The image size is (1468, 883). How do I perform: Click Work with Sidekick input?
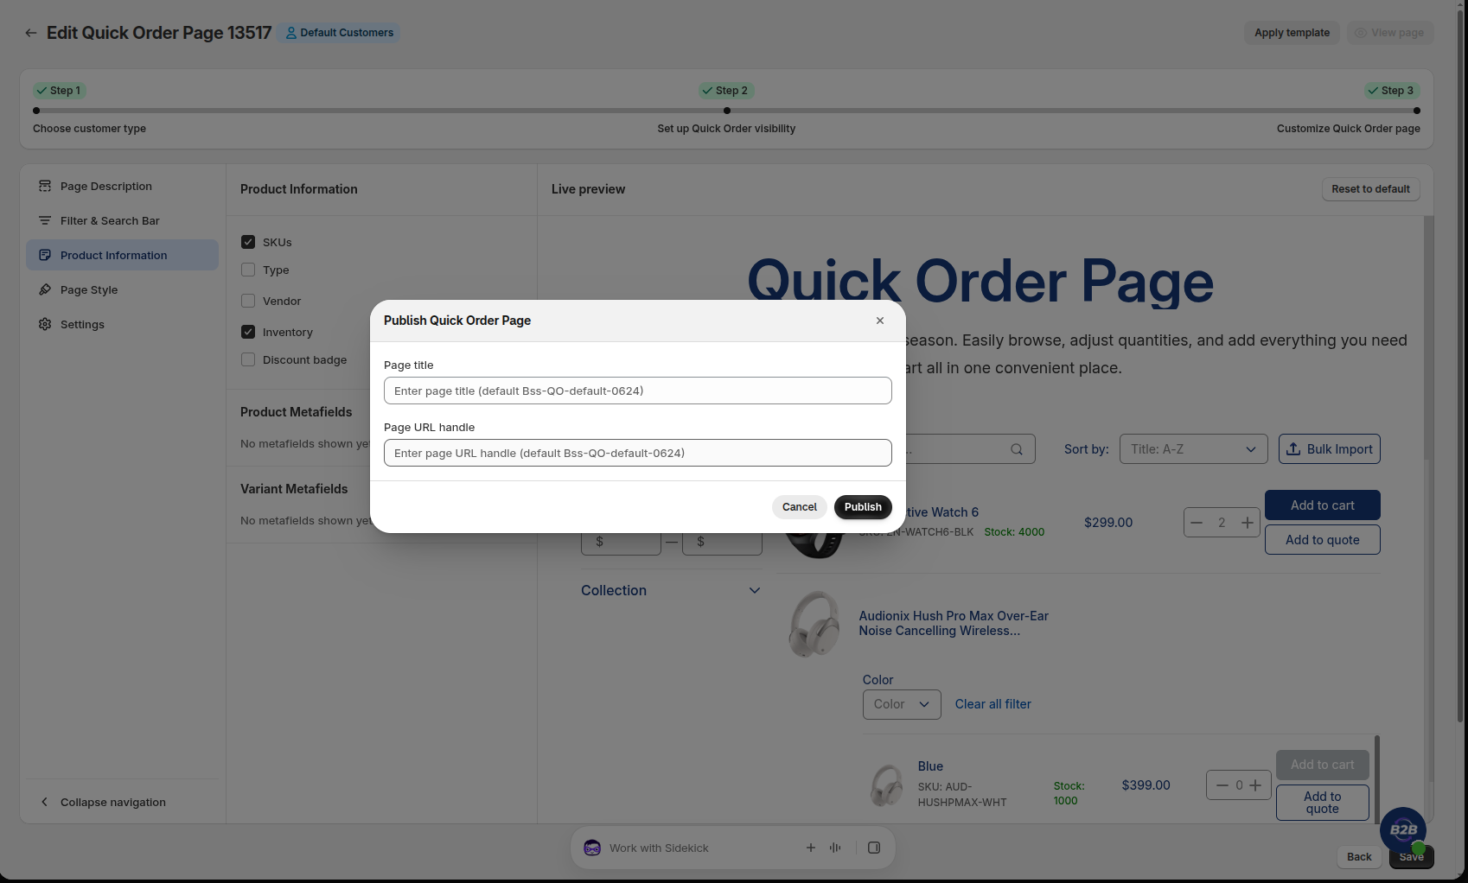[x=659, y=848]
